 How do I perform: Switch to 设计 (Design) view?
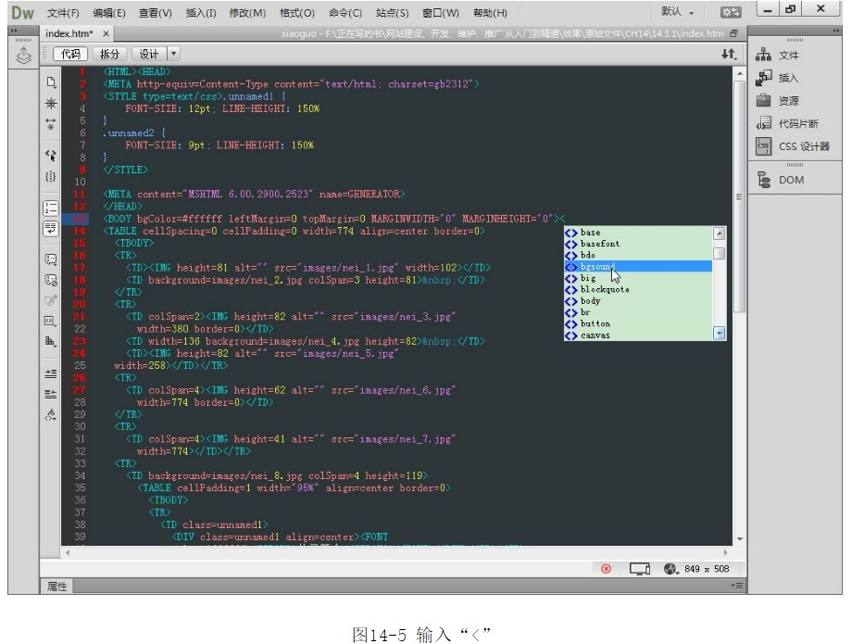(x=148, y=55)
